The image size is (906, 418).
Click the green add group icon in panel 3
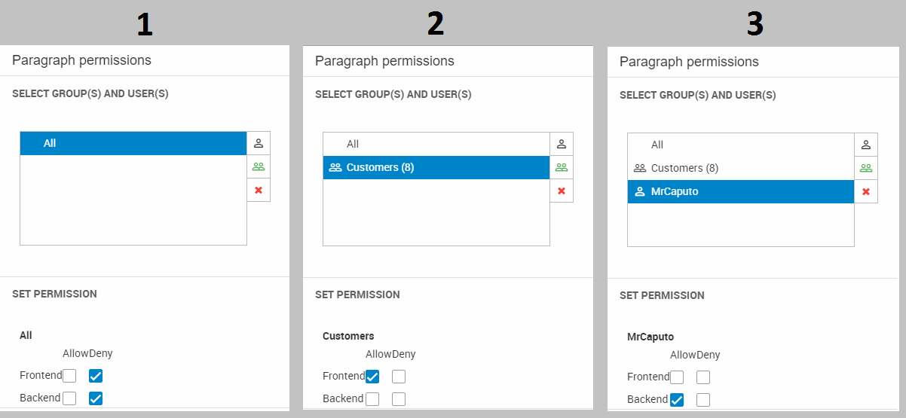(866, 168)
